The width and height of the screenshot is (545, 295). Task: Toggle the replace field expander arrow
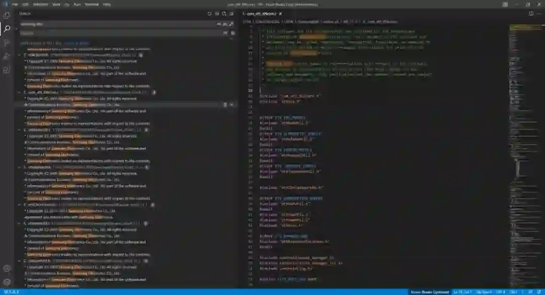tap(16, 29)
